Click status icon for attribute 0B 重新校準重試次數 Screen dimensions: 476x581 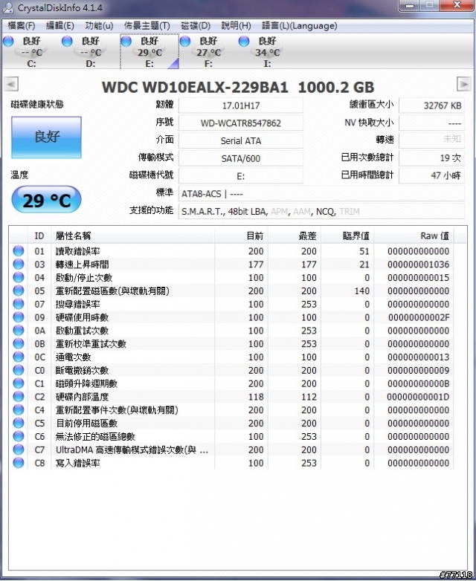coord(18,344)
